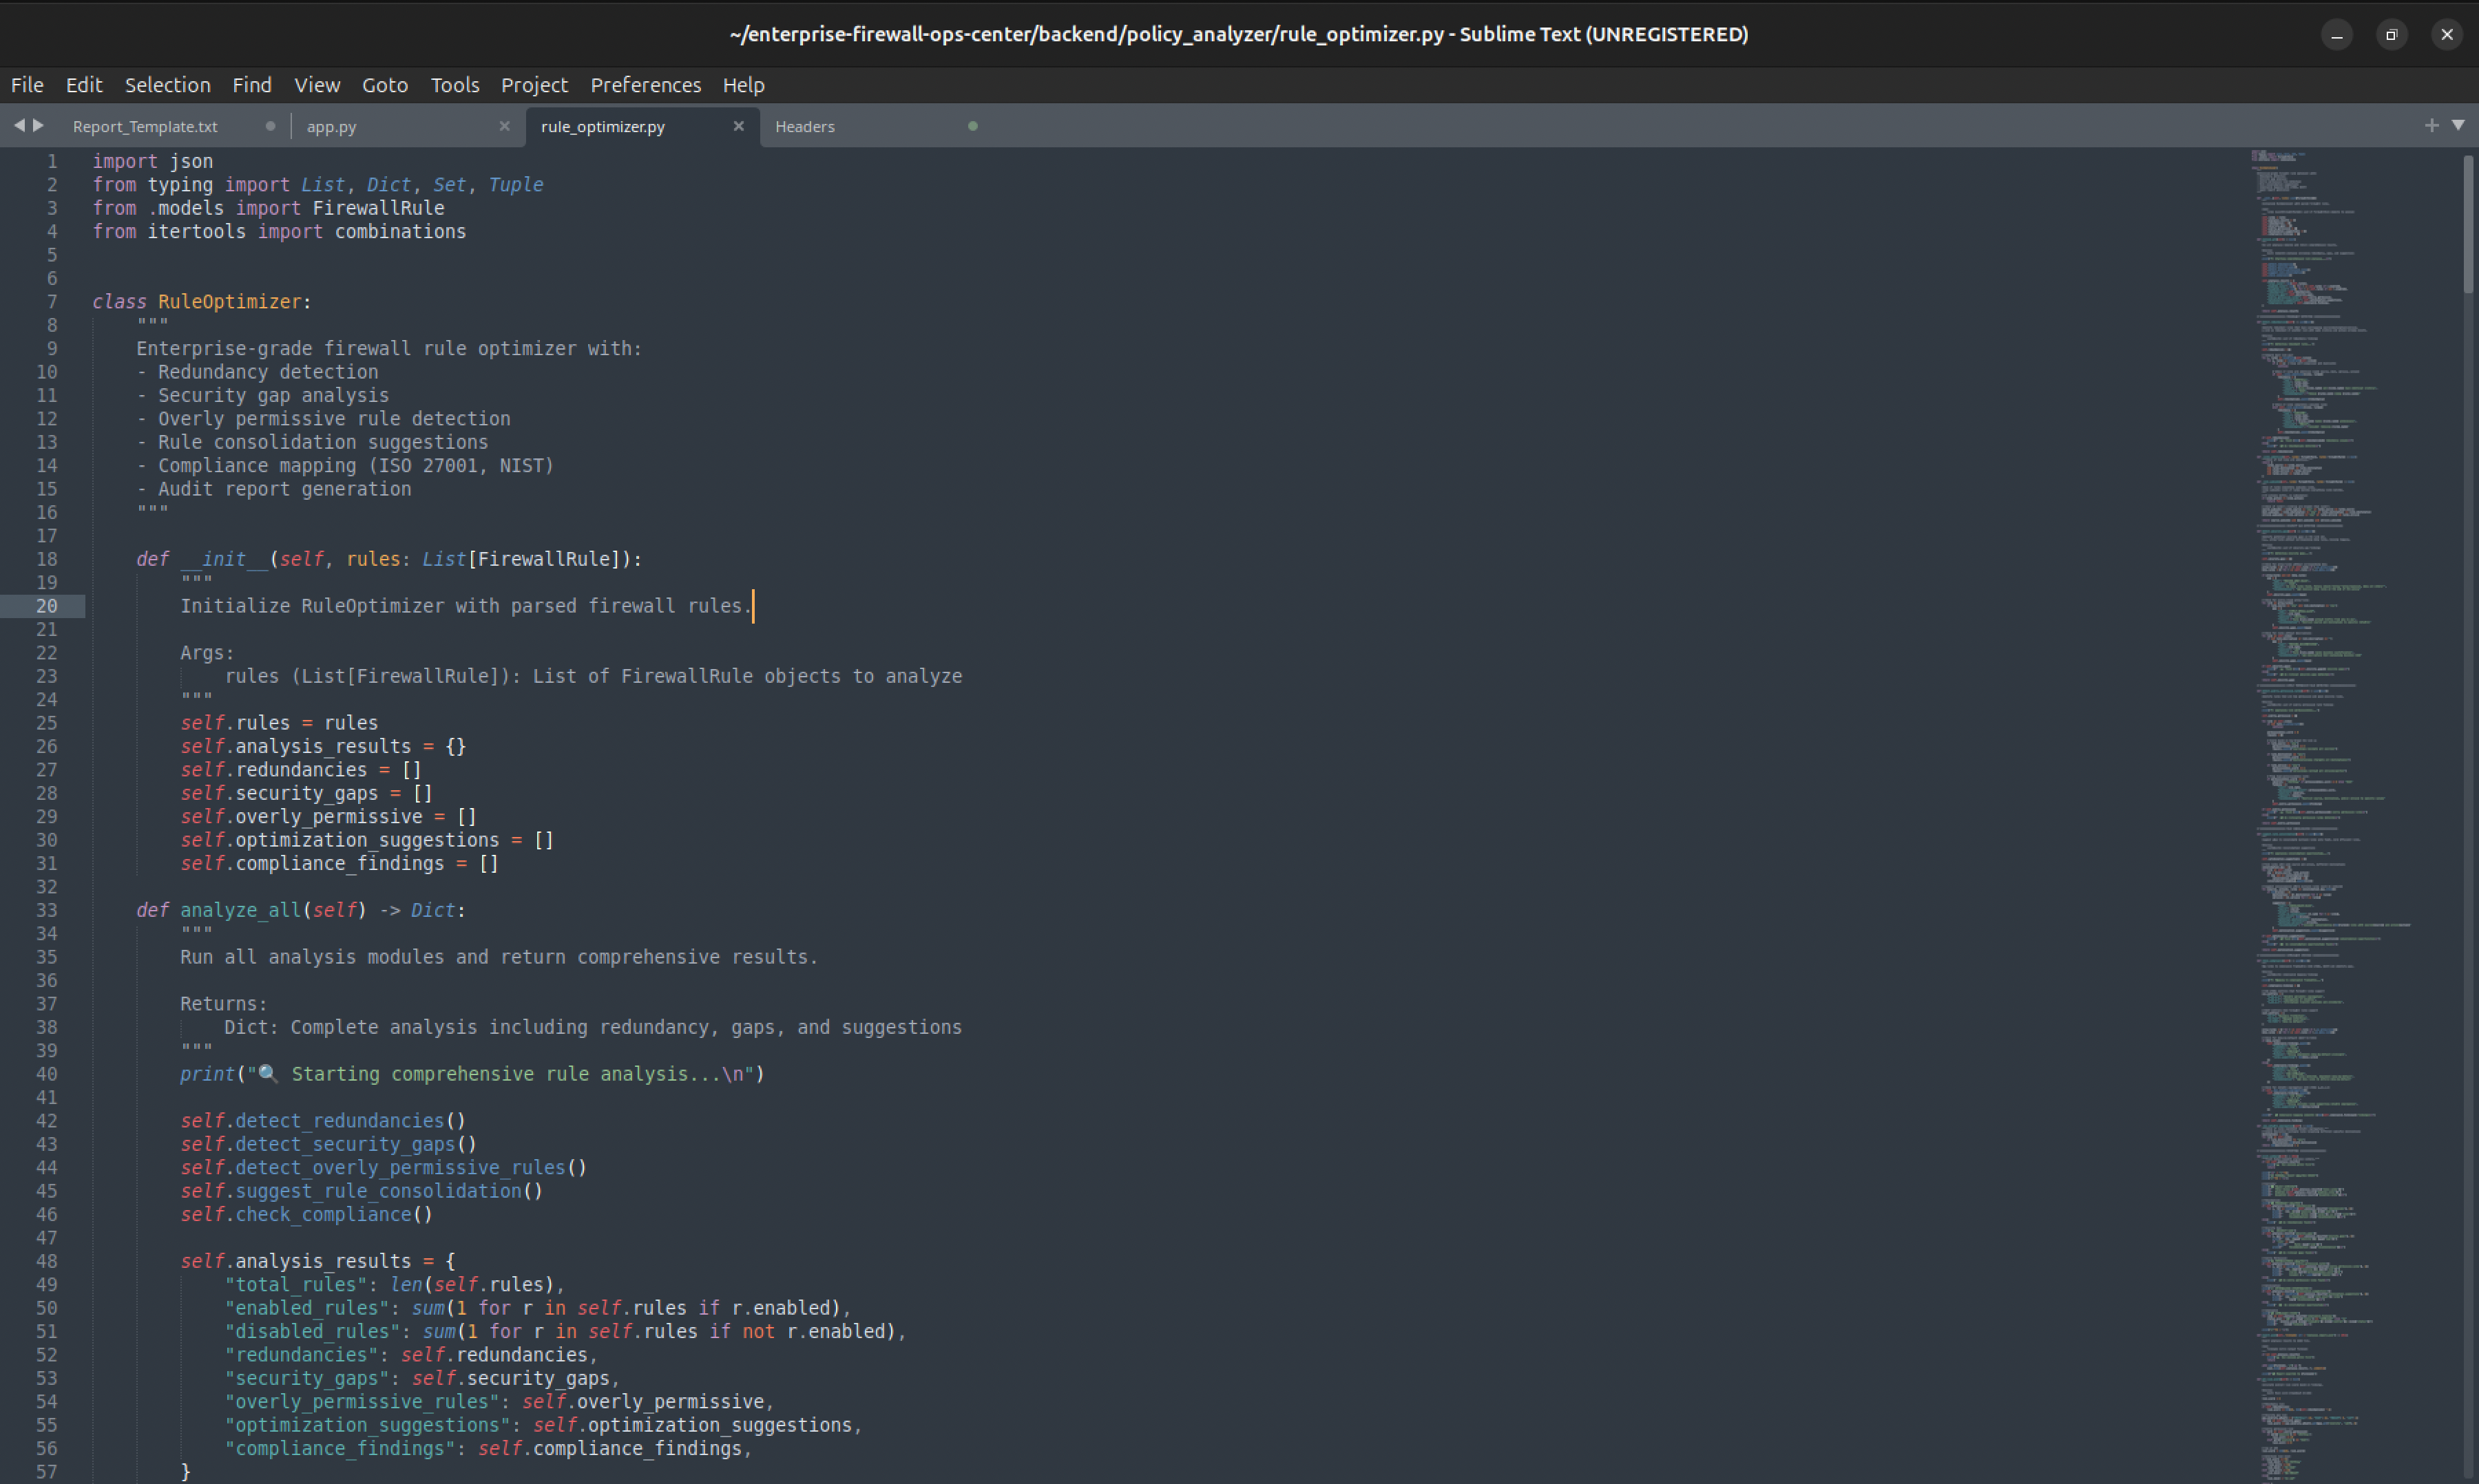This screenshot has height=1484, width=2479.
Task: Click "class RuleOptimizer:" definition
Action: click(202, 302)
